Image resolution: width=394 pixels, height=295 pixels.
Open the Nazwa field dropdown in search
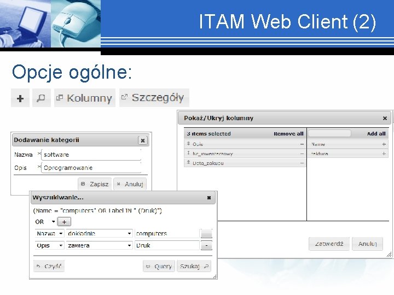49,234
